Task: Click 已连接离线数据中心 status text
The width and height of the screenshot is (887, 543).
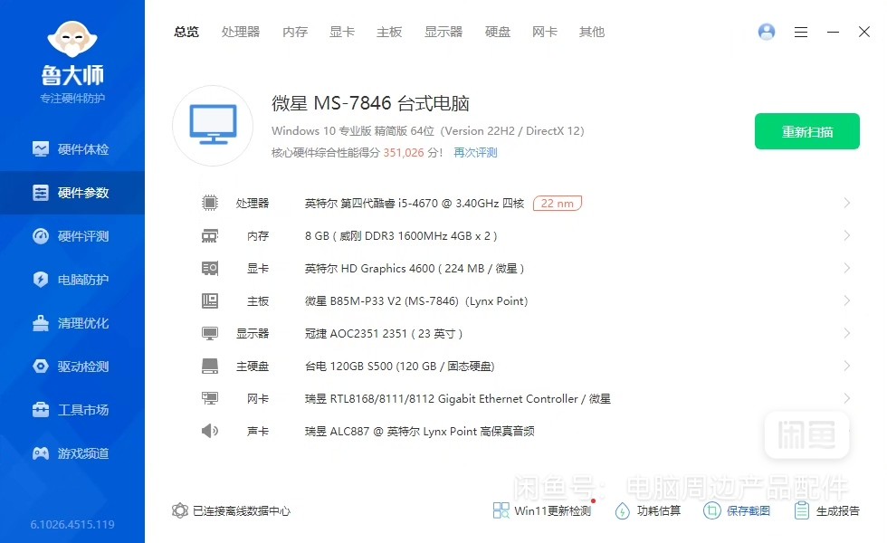Action: [x=242, y=510]
